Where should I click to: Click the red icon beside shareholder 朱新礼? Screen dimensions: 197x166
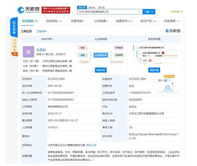pos(150,61)
